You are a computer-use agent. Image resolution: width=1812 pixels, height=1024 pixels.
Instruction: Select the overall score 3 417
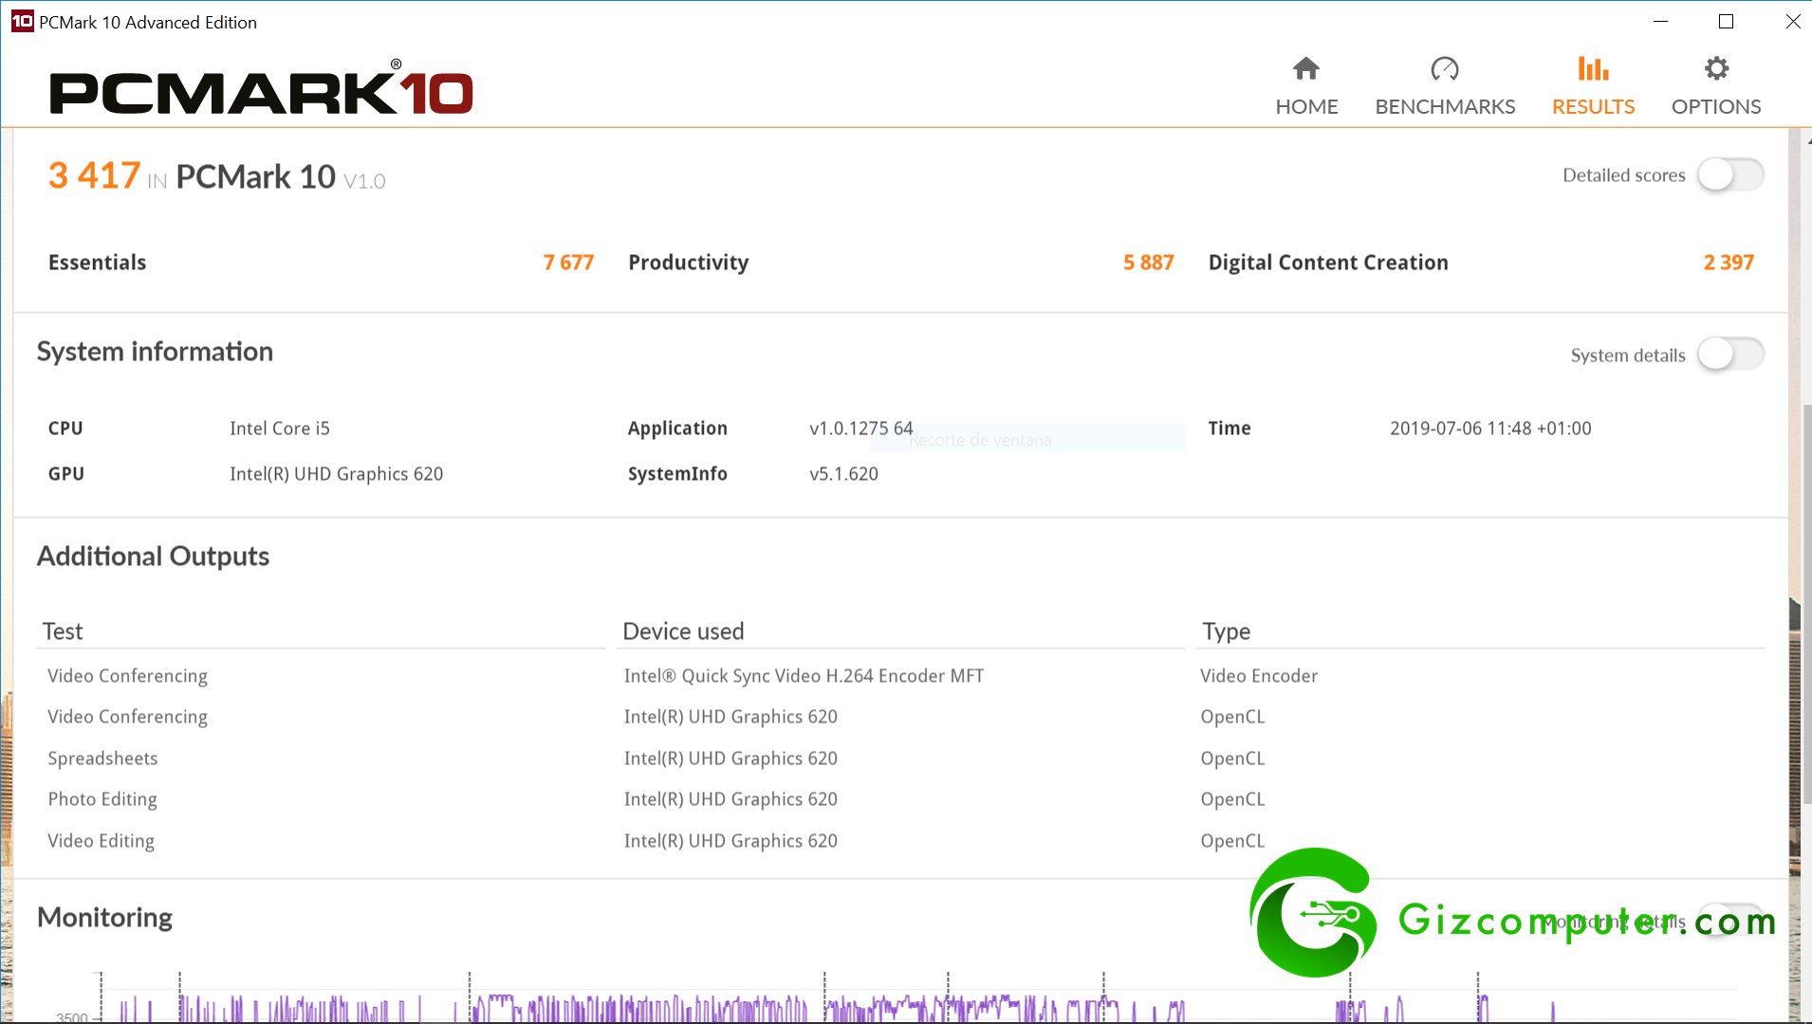94,175
